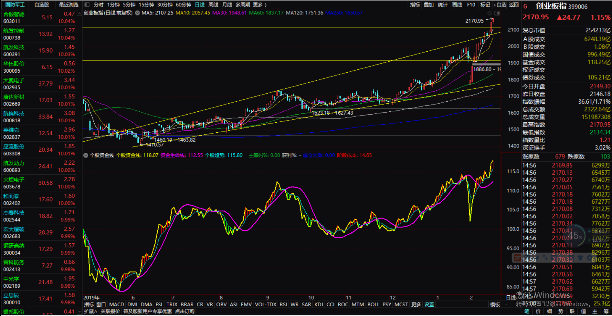
Task: Select stock 航发科技 600391
Action: click(39, 50)
